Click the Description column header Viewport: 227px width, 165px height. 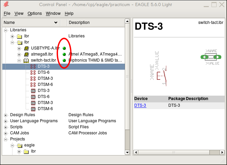[79, 23]
